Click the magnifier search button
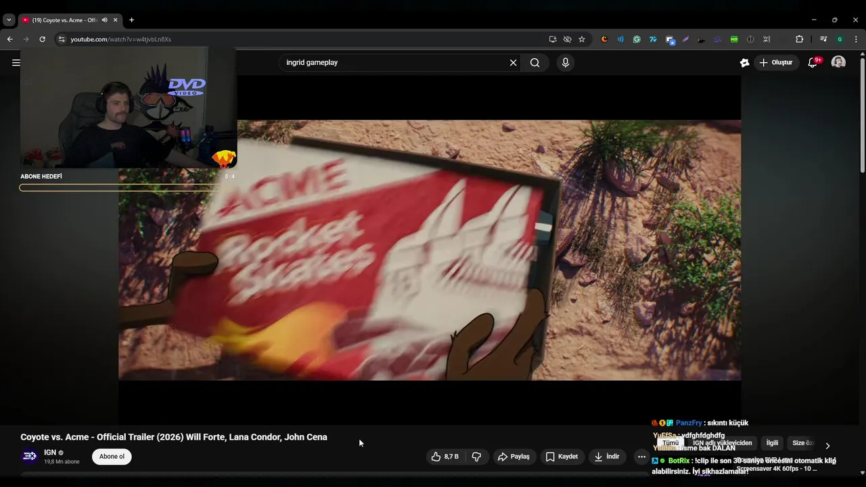 (534, 63)
